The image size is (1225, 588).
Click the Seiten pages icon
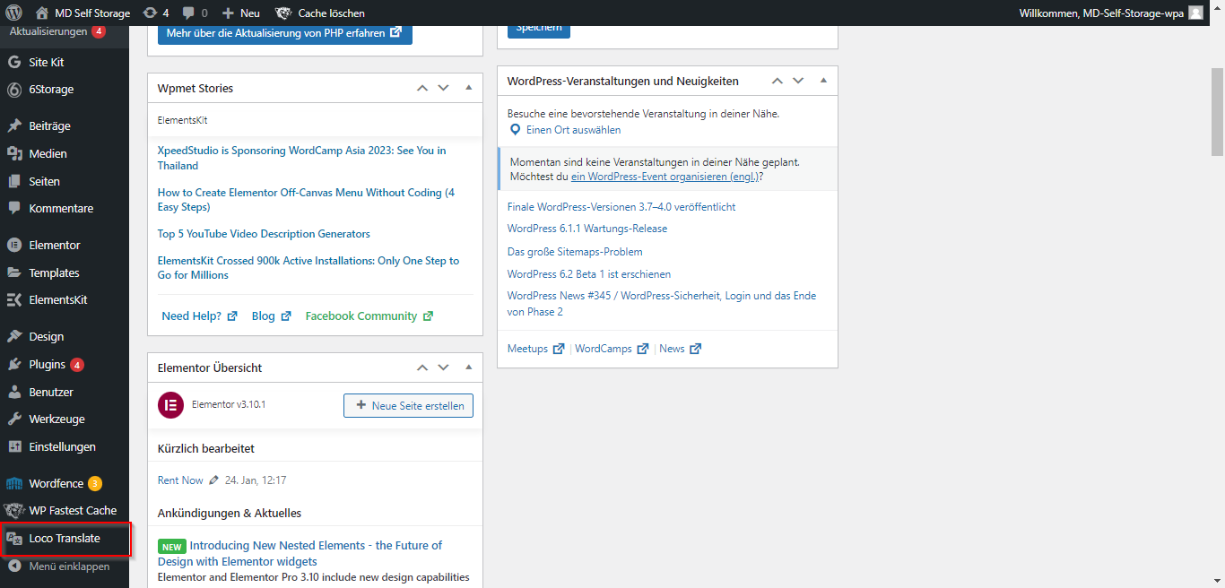14,181
